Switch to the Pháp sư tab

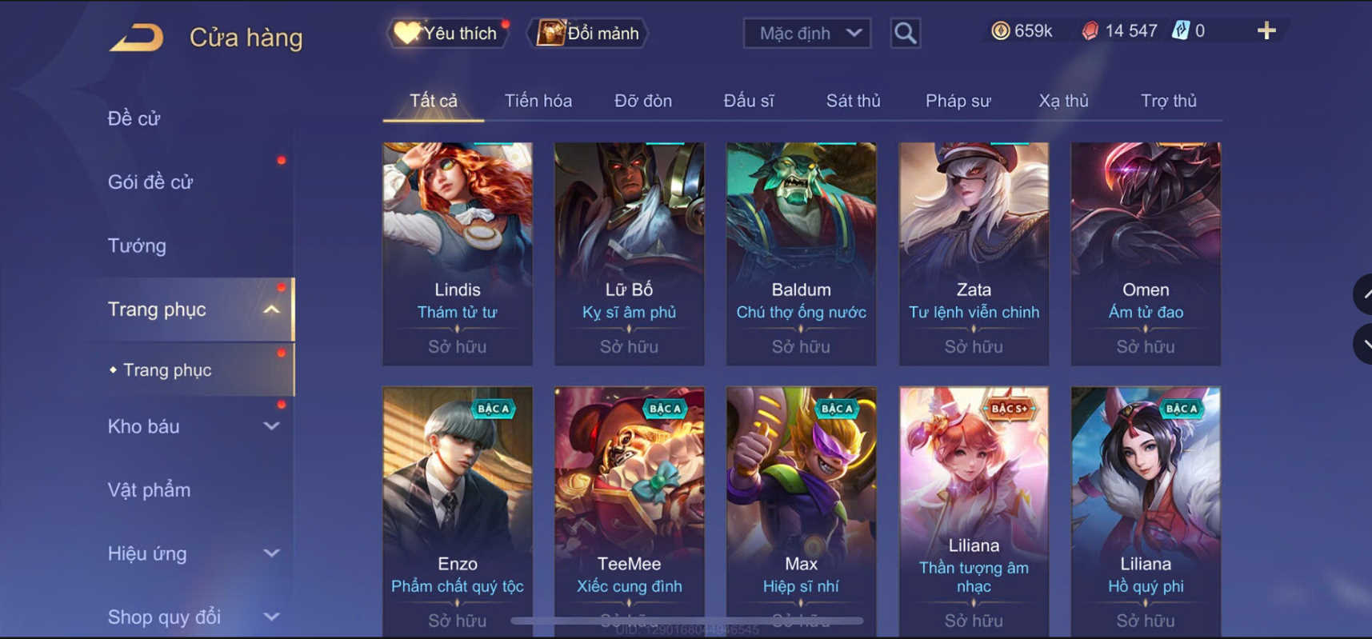(x=958, y=101)
